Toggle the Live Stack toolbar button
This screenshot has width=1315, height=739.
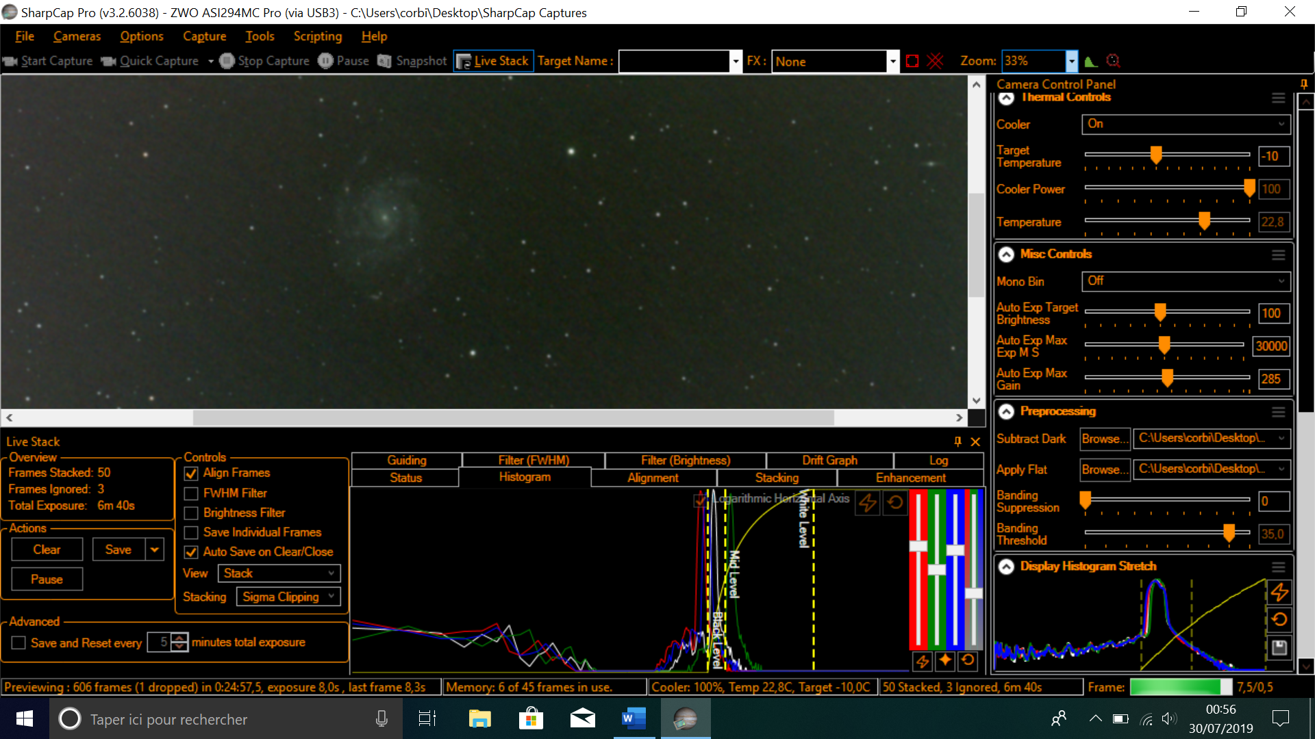coord(493,61)
